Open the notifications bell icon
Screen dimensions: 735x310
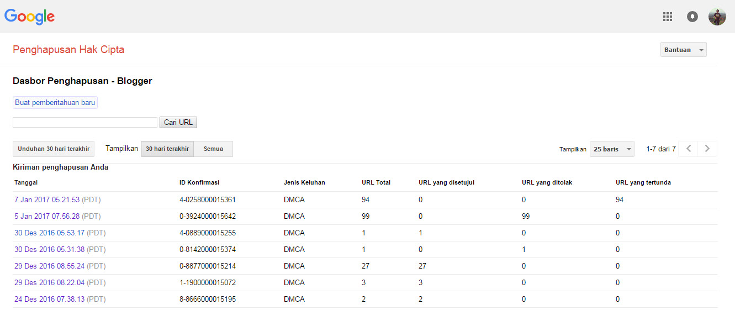pos(692,17)
